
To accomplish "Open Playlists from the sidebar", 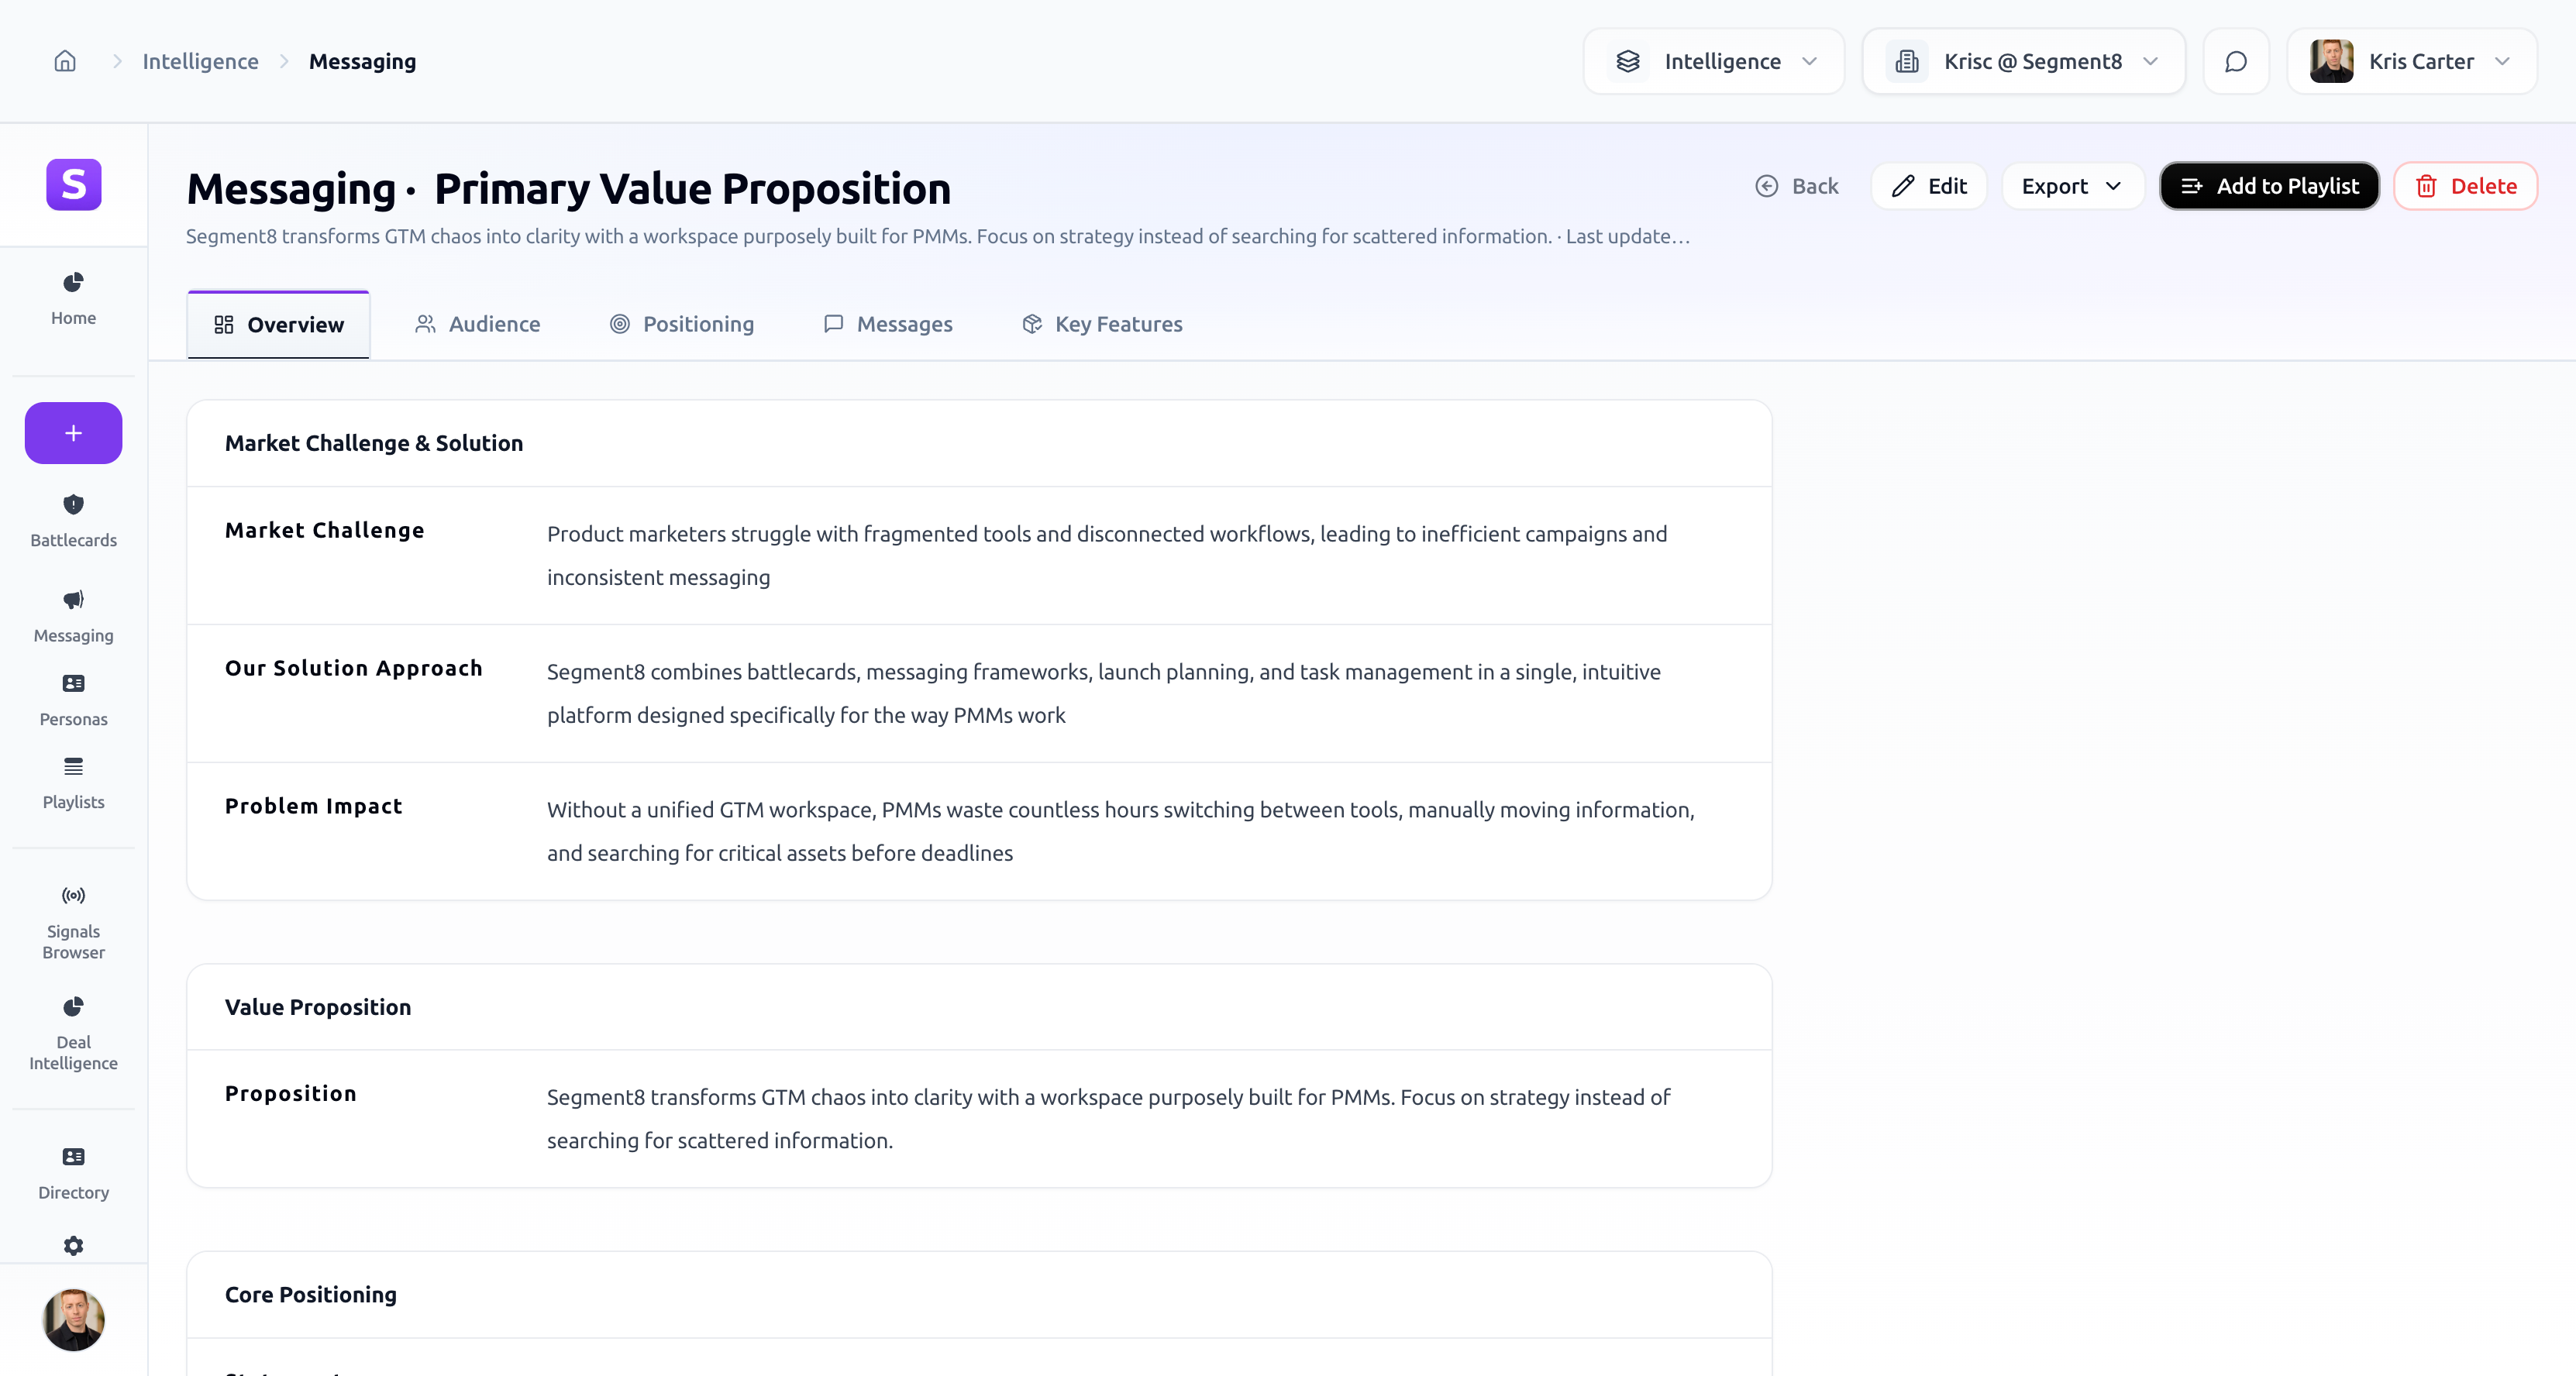I will point(73,783).
